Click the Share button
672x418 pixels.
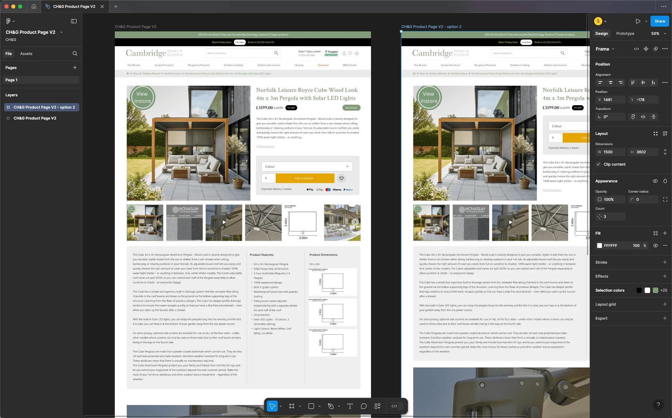click(659, 21)
